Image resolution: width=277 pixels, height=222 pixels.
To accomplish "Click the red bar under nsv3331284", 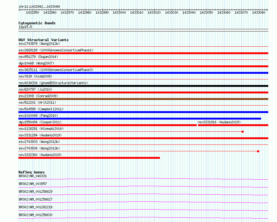I will (x=143, y=138).
